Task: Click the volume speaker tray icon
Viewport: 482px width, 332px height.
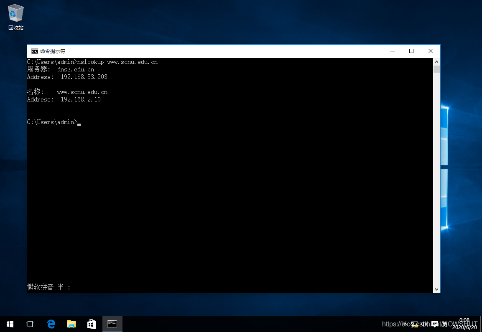Action: pos(424,324)
